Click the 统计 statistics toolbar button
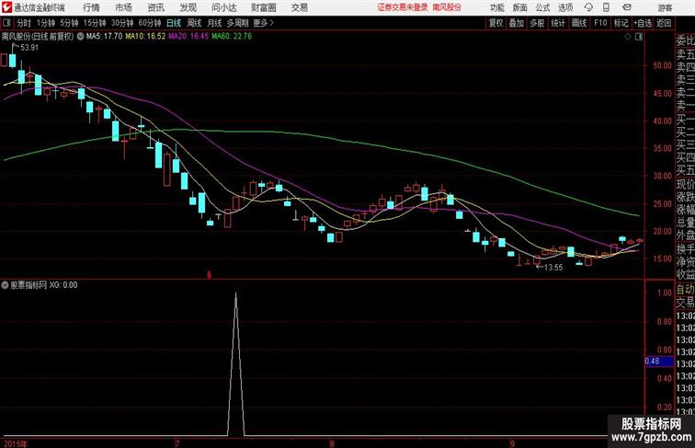Image resolution: width=695 pixels, height=448 pixels. pyautogui.click(x=558, y=23)
